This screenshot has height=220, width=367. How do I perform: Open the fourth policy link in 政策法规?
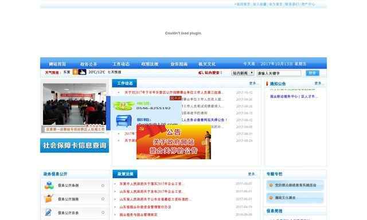pyautogui.click(x=145, y=207)
